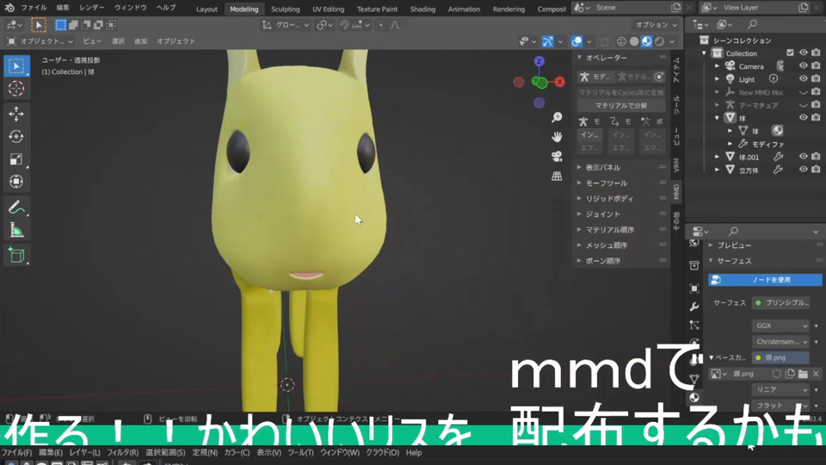The height and width of the screenshot is (465, 826).
Task: Hide the Camera object in outliner
Action: pyautogui.click(x=804, y=66)
